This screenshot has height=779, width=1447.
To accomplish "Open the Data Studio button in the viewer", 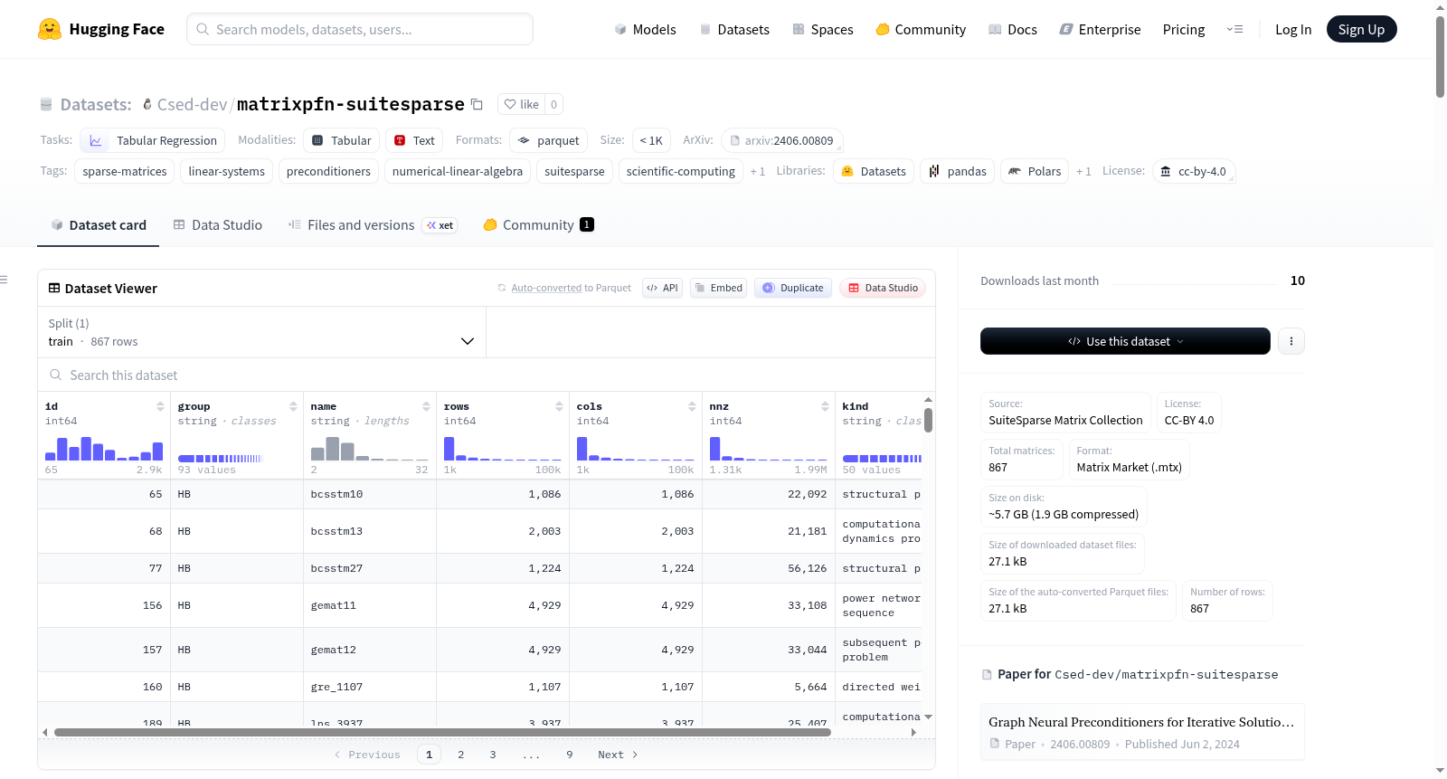I will pos(883,288).
